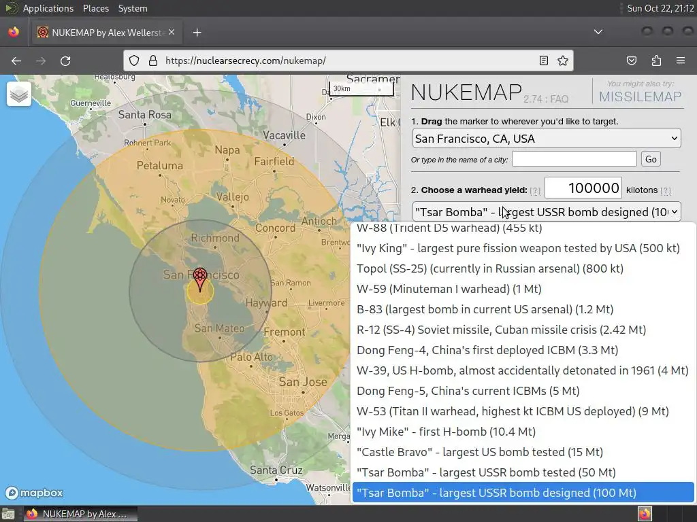The width and height of the screenshot is (697, 522).
Task: Click the kilotons help [?] link
Action: (x=666, y=190)
